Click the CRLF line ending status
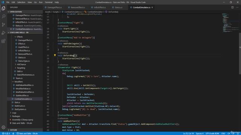The image size is (241, 135). 223,133
